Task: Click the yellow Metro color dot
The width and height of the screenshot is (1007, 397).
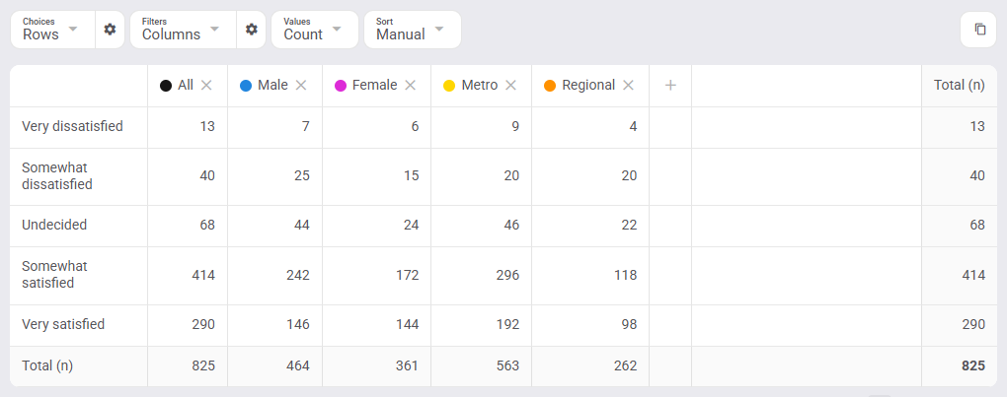Action: (x=449, y=86)
